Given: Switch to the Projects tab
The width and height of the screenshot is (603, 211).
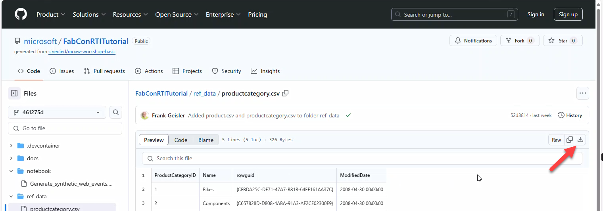Looking at the screenshot, I should (x=187, y=71).
